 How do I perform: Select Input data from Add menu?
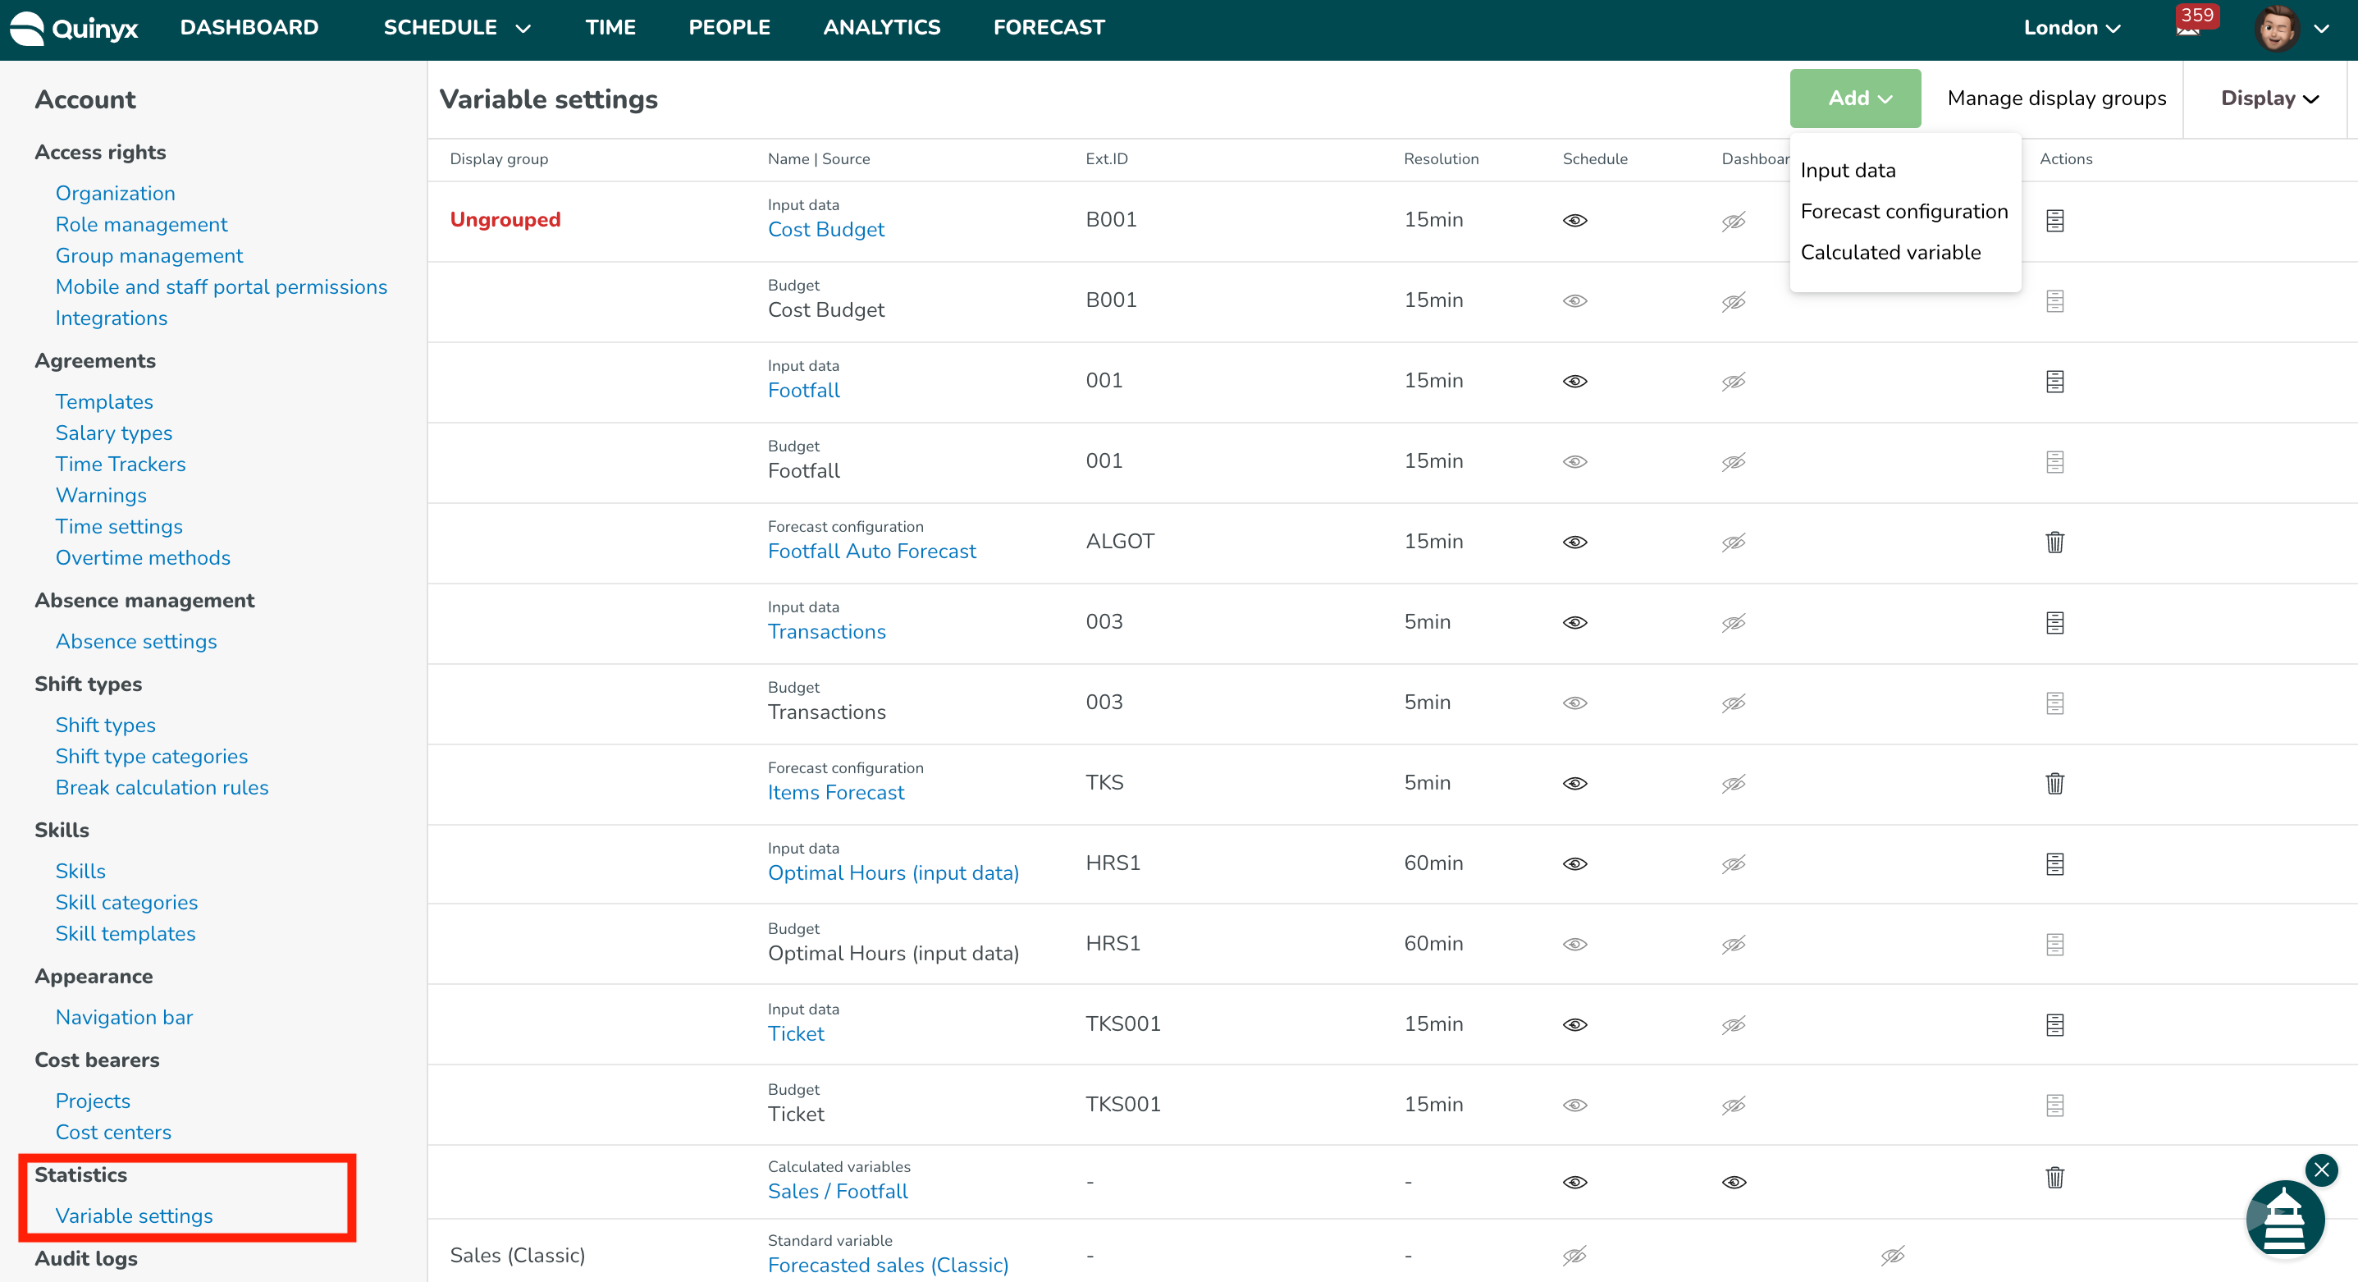point(1847,171)
